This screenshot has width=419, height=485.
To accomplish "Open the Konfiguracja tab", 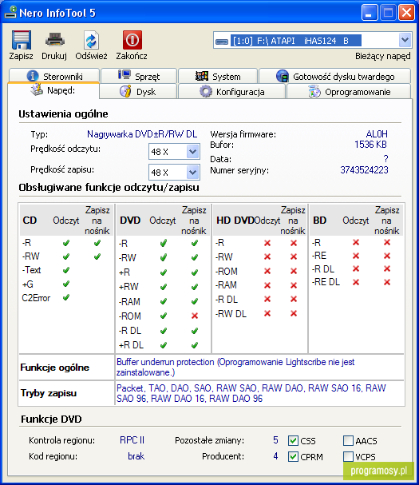I will tap(231, 91).
